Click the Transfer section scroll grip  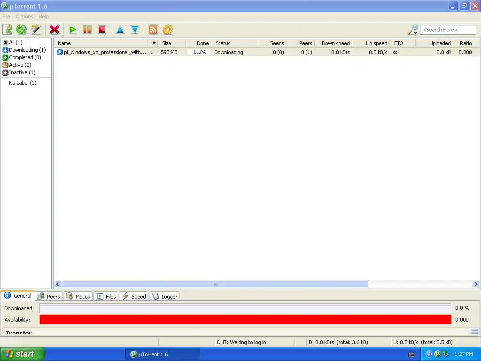474,331
